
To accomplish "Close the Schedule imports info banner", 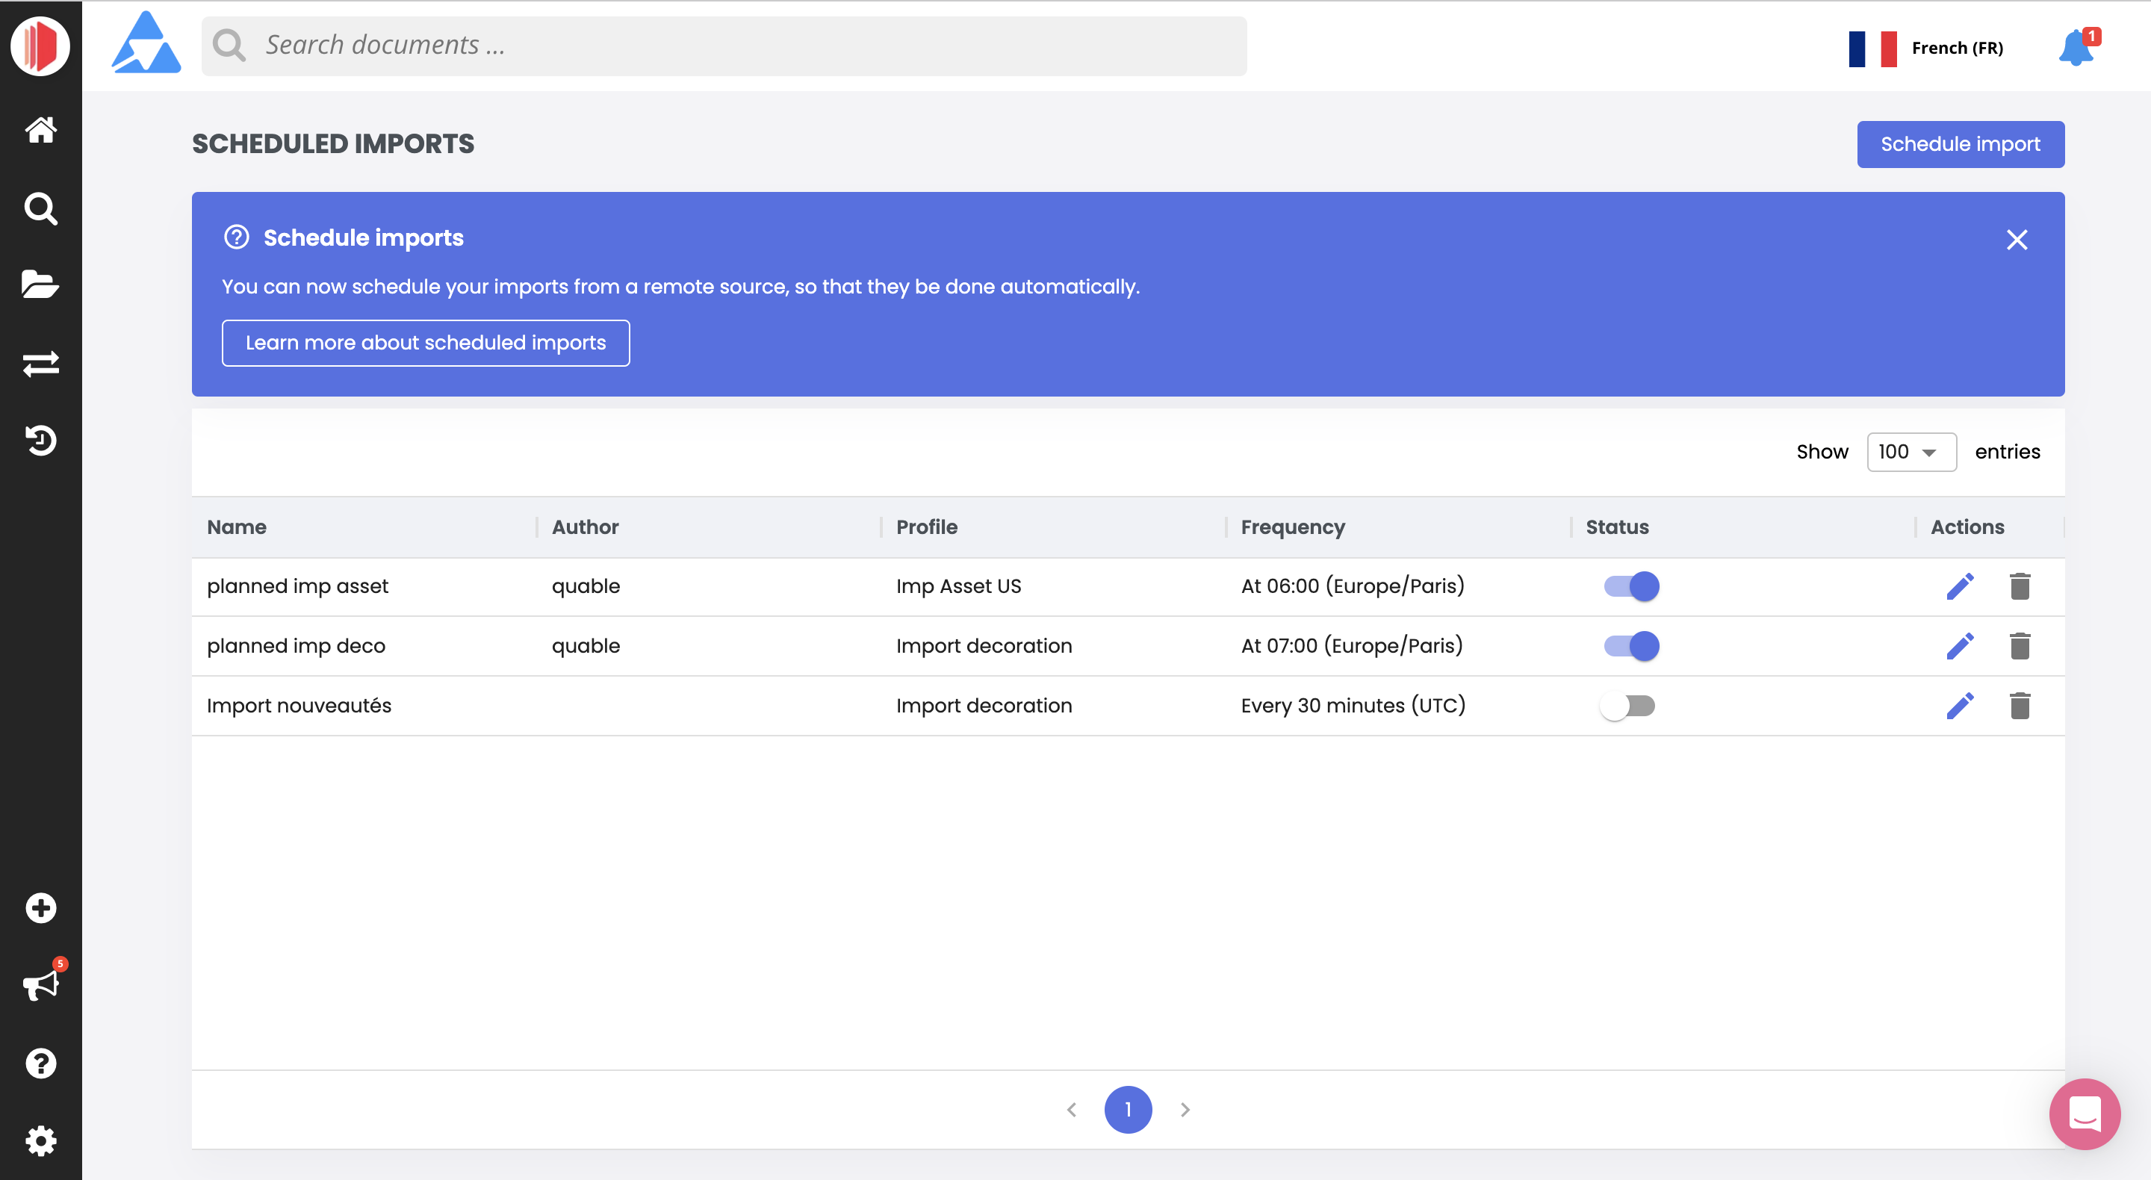I will coord(2017,240).
